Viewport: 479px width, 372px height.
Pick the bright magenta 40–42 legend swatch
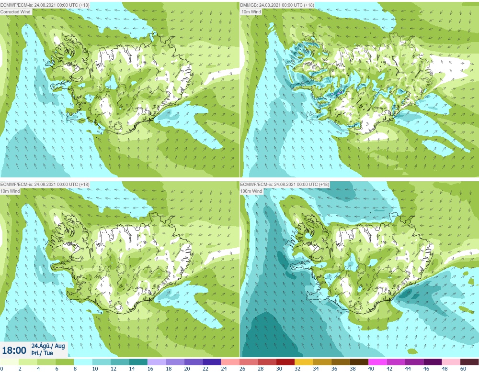(377, 362)
